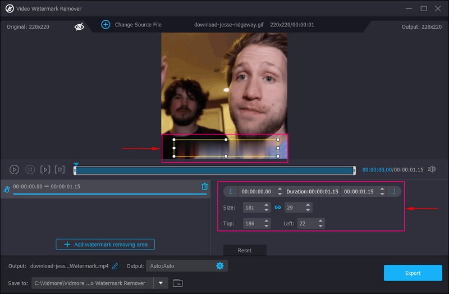Image resolution: width=449 pixels, height=294 pixels.
Task: Click the Export button
Action: click(413, 273)
